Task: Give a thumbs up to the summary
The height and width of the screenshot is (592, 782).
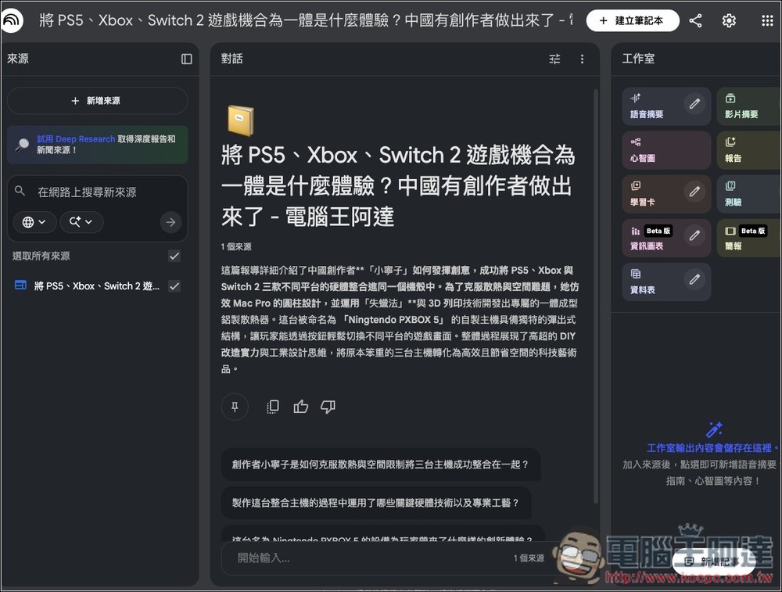Action: (300, 407)
